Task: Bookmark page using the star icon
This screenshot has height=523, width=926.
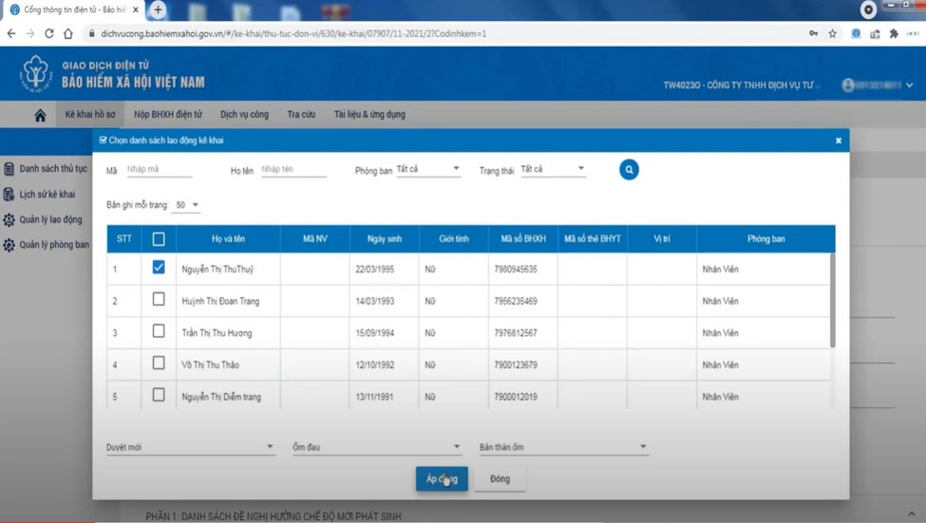Action: pos(833,33)
